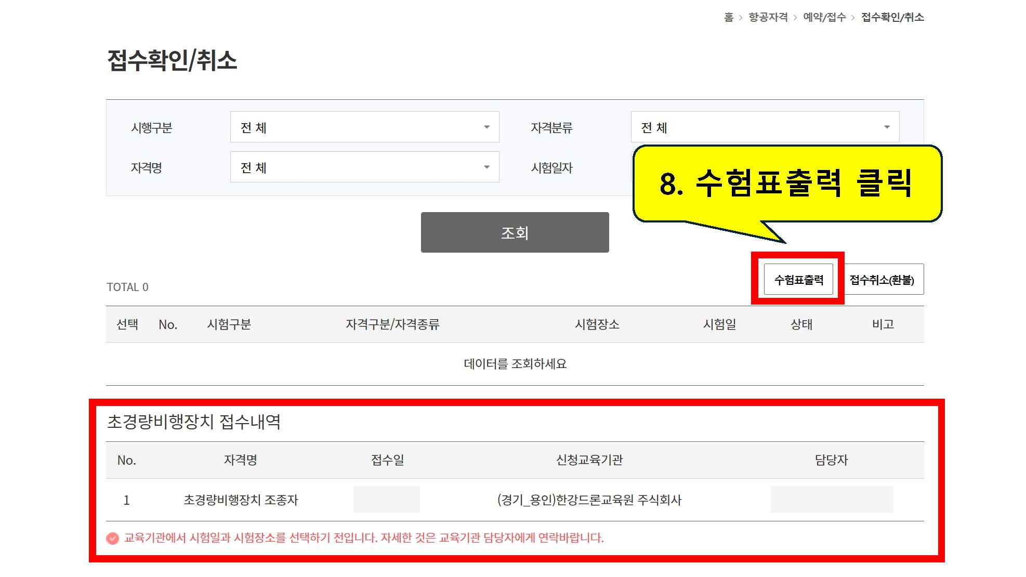Click the 담당자 column header
The image size is (1026, 577).
831,460
